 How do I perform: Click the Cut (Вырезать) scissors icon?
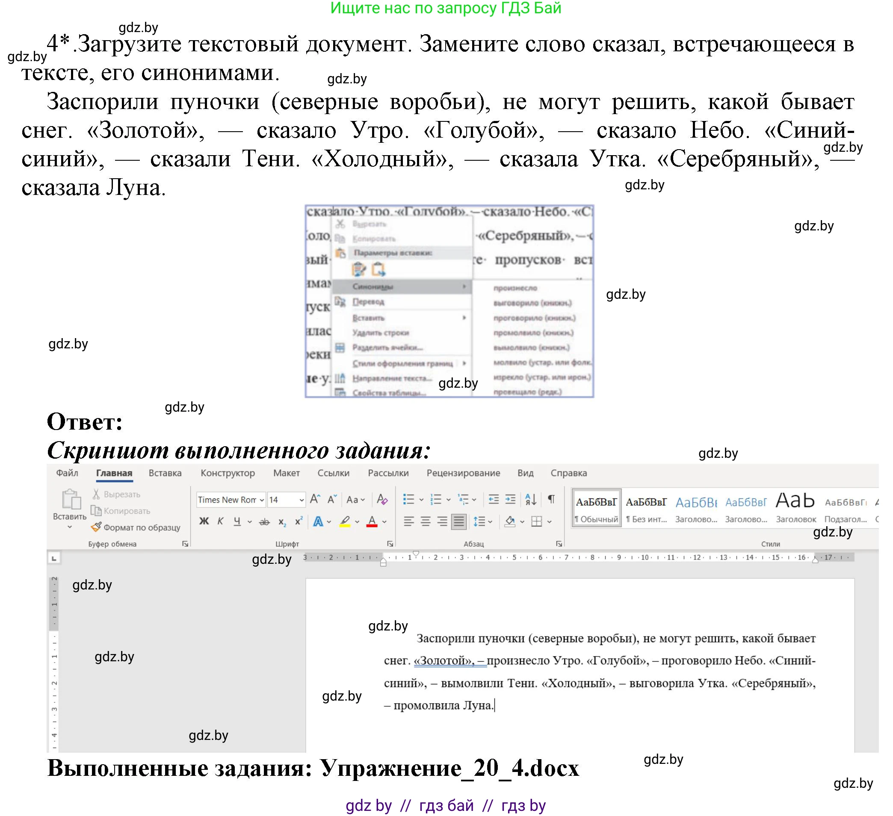tap(96, 494)
